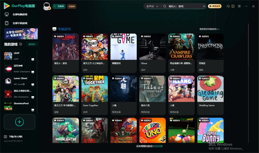
Task: Click the PC icon under ShootersPool
Action: point(33,110)
